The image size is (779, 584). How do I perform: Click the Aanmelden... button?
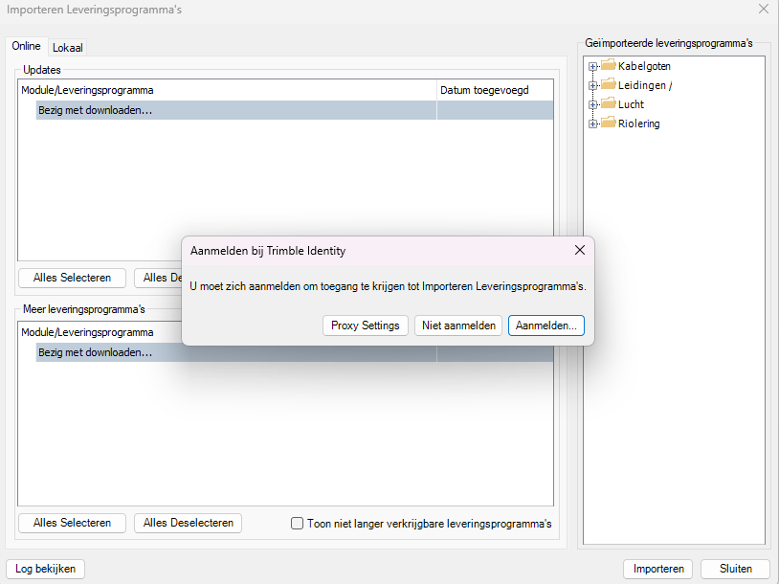click(546, 326)
